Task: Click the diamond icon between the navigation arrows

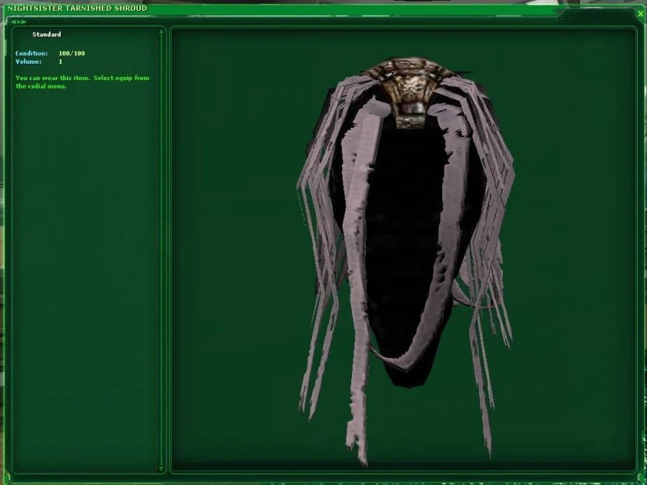Action: tap(19, 22)
